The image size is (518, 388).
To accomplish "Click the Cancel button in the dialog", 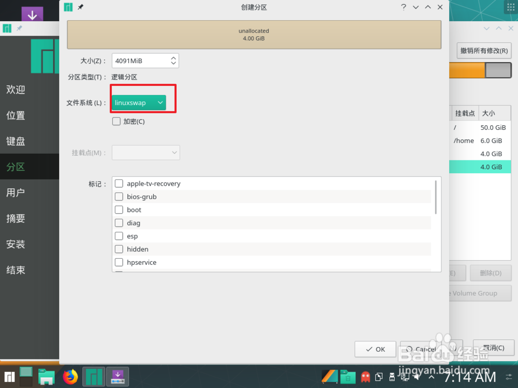I will click(x=421, y=349).
